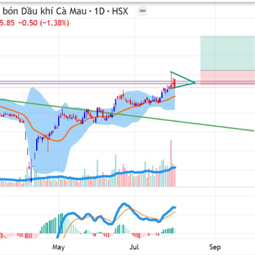Image resolution: width=255 pixels, height=255 pixels.
Task: Select the green profit zone of position tool
Action: (x=228, y=53)
